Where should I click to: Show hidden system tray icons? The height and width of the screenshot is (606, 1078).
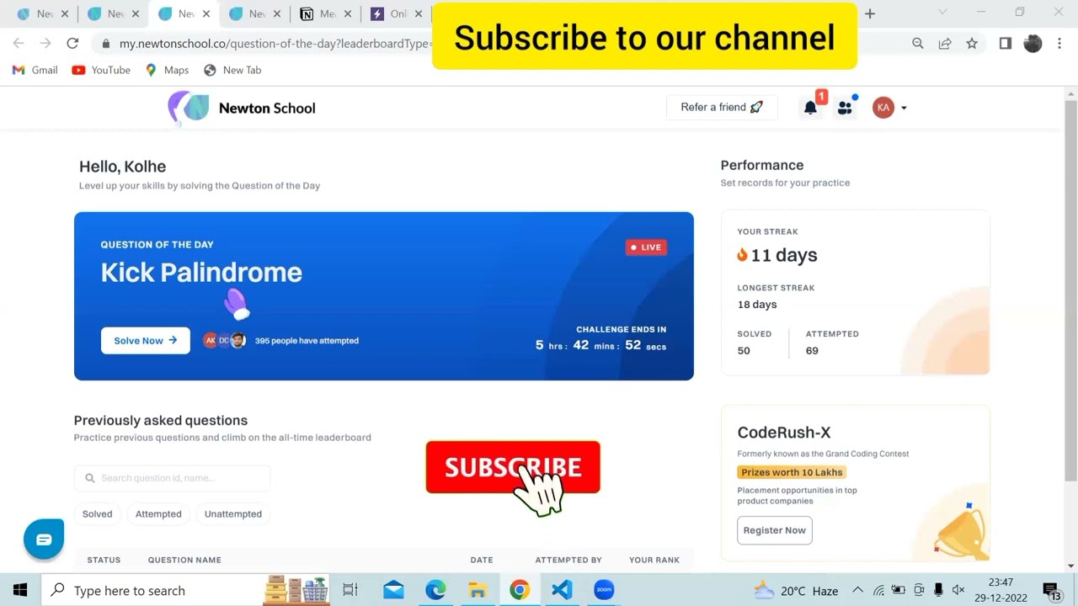point(857,590)
